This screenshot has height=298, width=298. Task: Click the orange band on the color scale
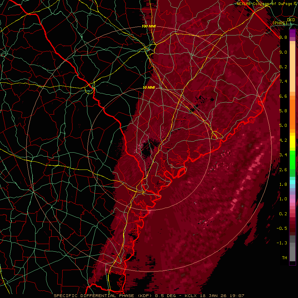tap(292, 114)
